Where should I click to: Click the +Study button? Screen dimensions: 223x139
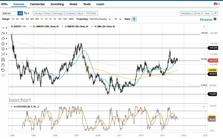tap(38, 13)
